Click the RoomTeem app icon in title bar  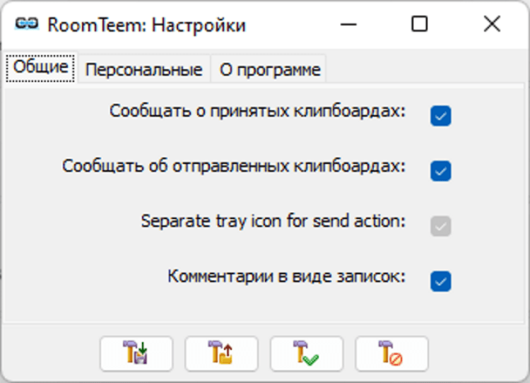pyautogui.click(x=26, y=24)
